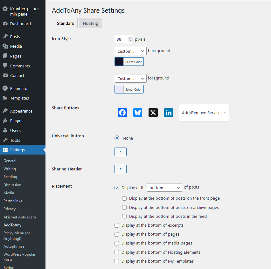Click Add/Remove Services button
The height and width of the screenshot is (269, 271).
pos(204,113)
